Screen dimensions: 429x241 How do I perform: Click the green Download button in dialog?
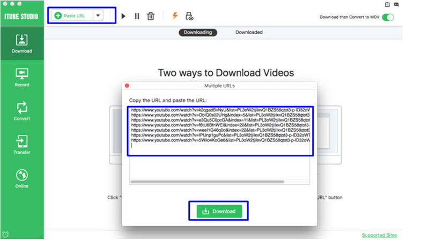click(219, 211)
